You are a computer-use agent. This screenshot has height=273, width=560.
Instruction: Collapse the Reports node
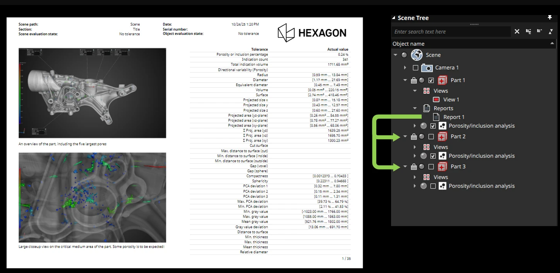point(415,108)
